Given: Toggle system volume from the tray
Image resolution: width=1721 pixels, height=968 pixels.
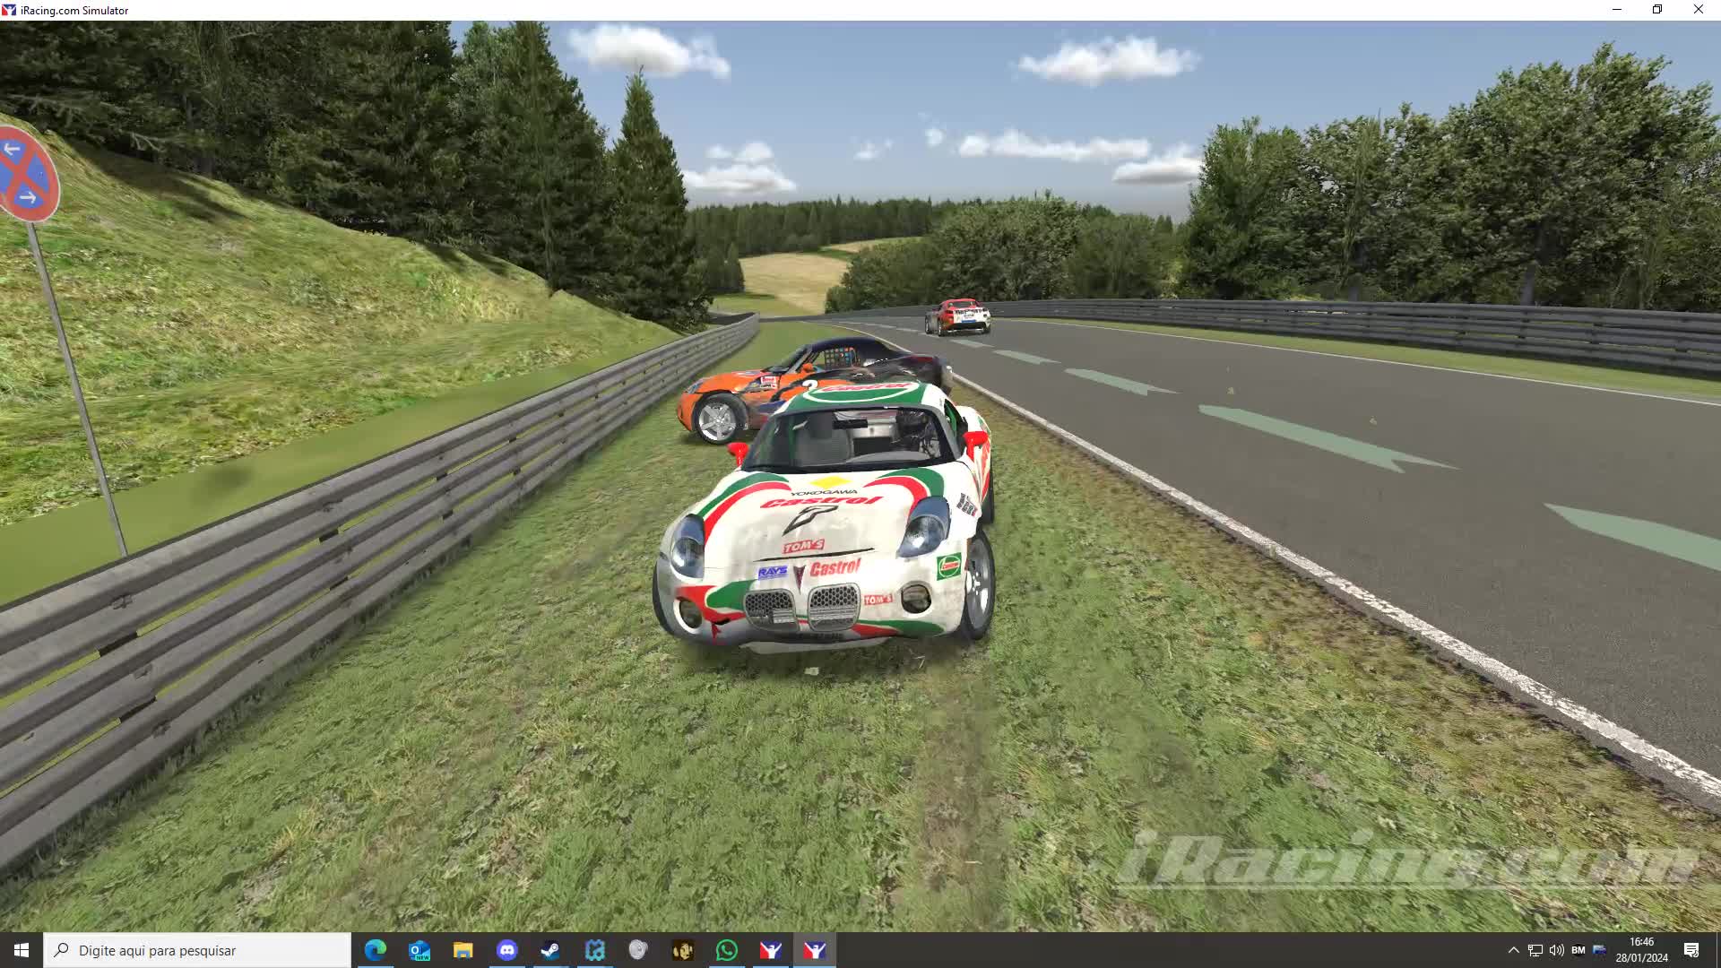Looking at the screenshot, I should coord(1557,950).
